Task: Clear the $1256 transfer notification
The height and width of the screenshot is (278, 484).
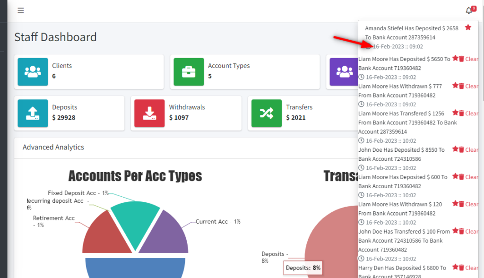Action: click(472, 113)
